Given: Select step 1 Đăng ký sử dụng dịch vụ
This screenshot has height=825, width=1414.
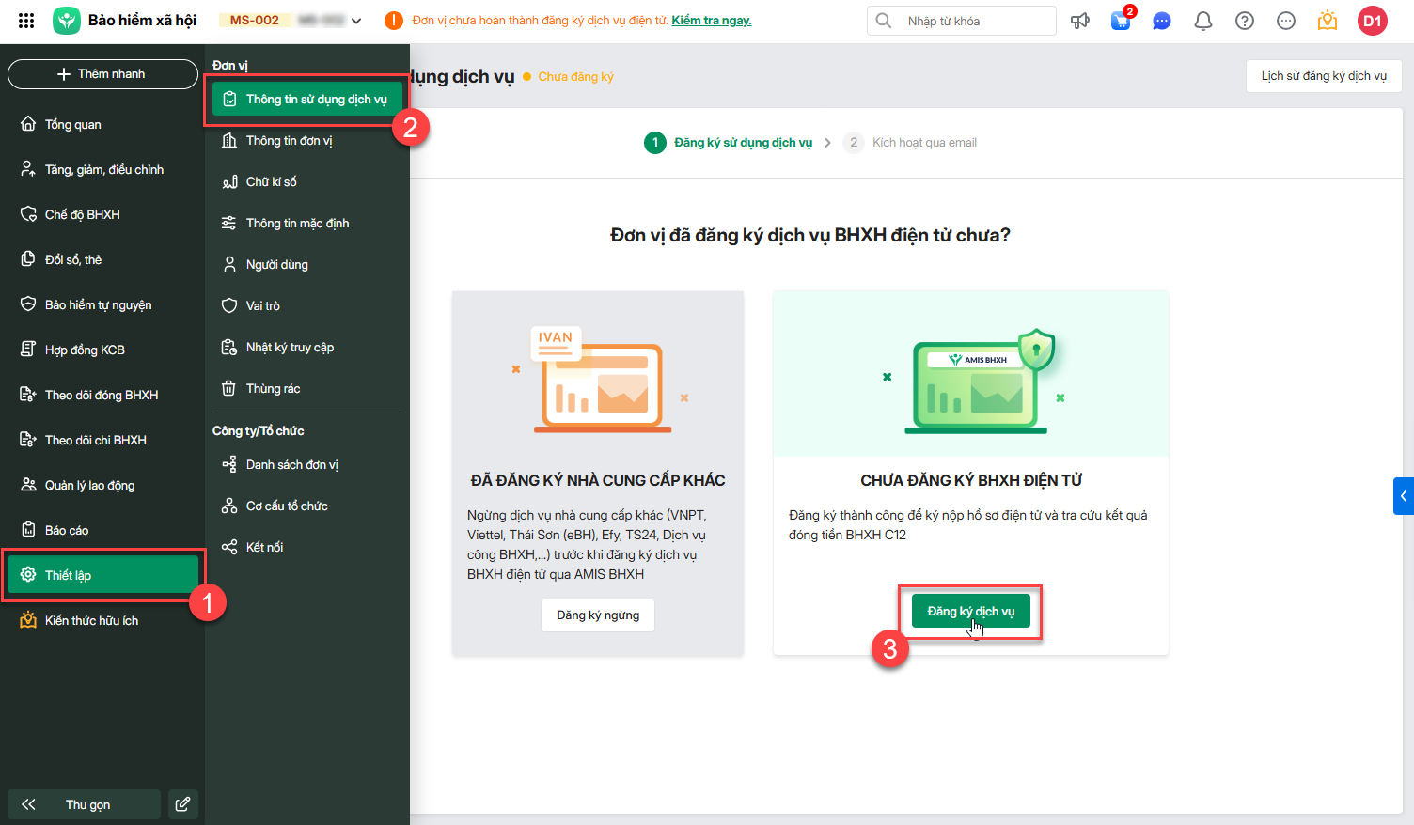Looking at the screenshot, I should click(x=729, y=143).
